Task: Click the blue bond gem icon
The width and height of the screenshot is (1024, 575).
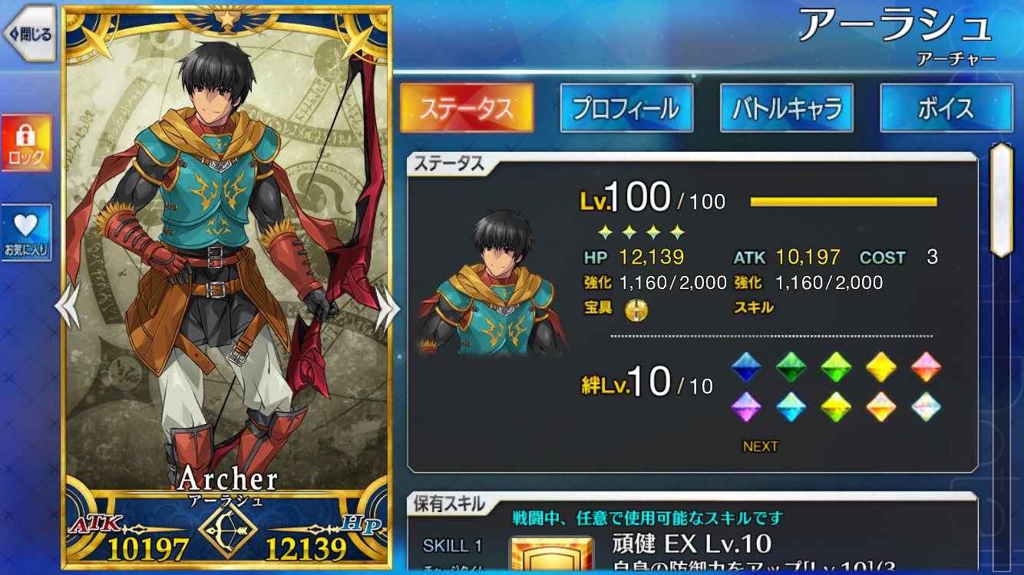Action: point(745,366)
